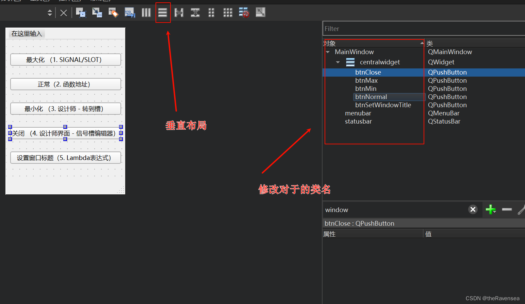Apply the horizontal layout with three vertical bars
Image resolution: width=525 pixels, height=304 pixels.
(146, 13)
